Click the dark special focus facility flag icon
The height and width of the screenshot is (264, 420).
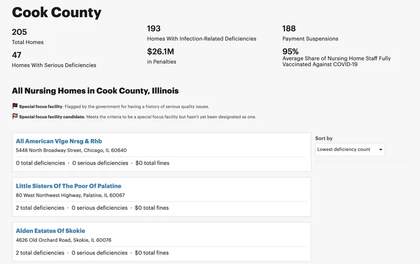coord(15,106)
